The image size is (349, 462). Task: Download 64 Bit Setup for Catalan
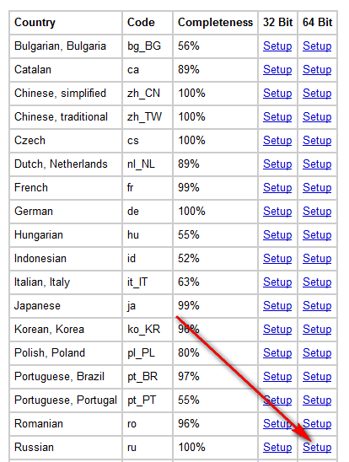(317, 69)
